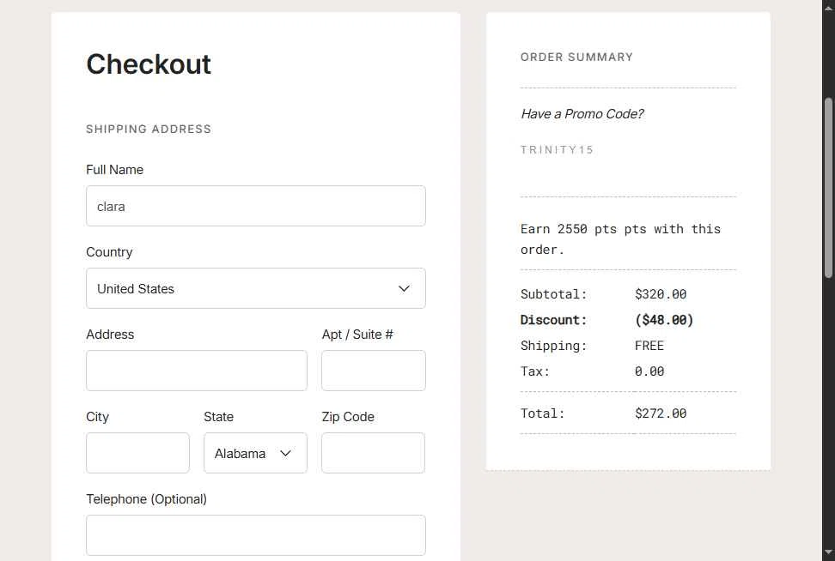
Task: Click the Apt / Suite # label
Action: 357,335
